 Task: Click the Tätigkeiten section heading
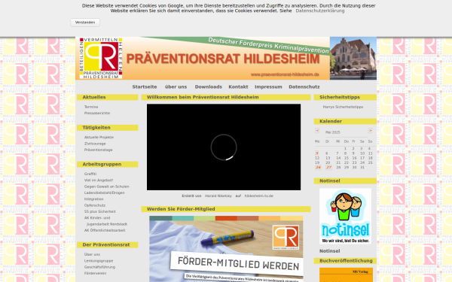pos(96,128)
